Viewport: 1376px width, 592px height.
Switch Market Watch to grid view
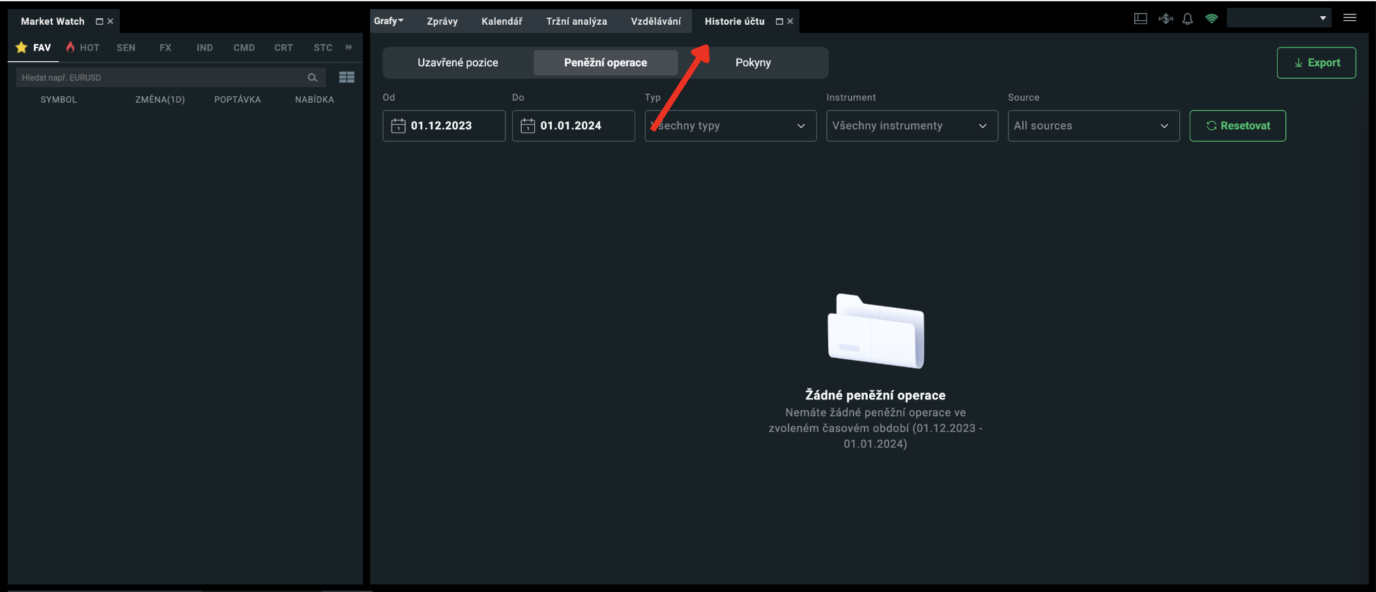tap(347, 77)
